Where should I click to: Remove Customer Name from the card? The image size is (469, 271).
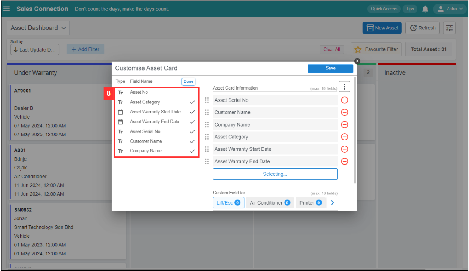[x=345, y=112]
